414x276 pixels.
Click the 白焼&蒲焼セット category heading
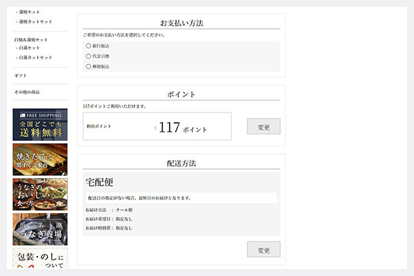31,40
